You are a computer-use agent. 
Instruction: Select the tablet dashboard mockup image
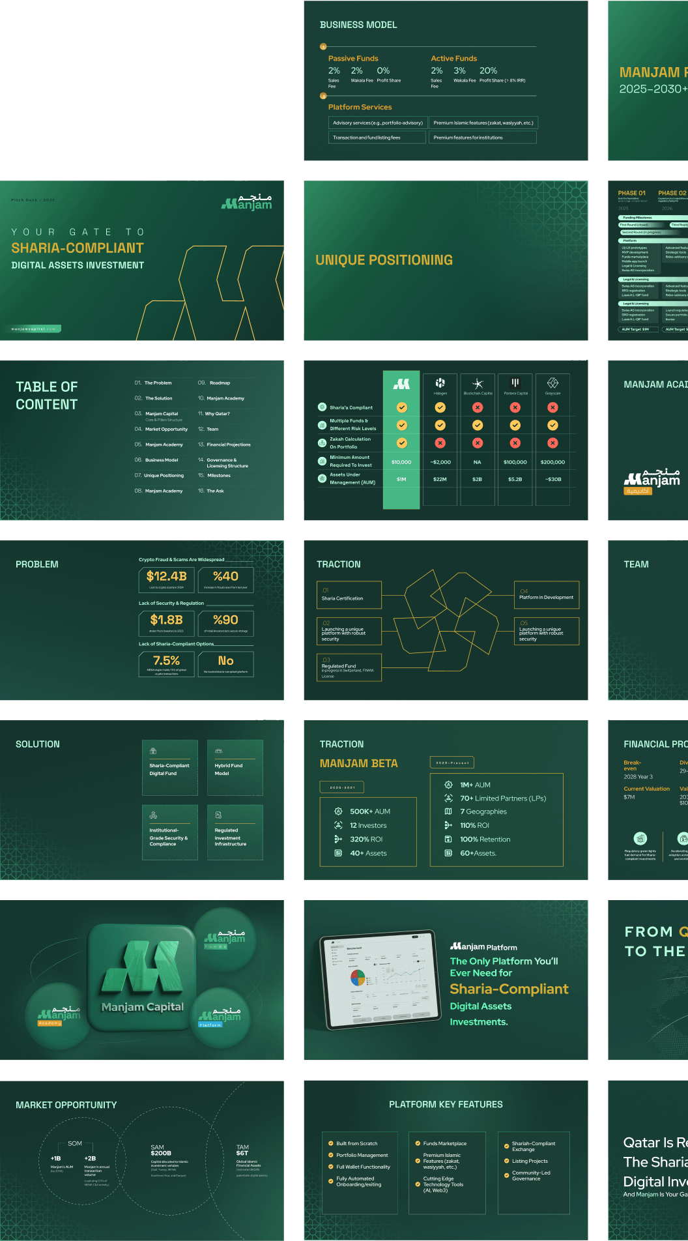(x=380, y=980)
